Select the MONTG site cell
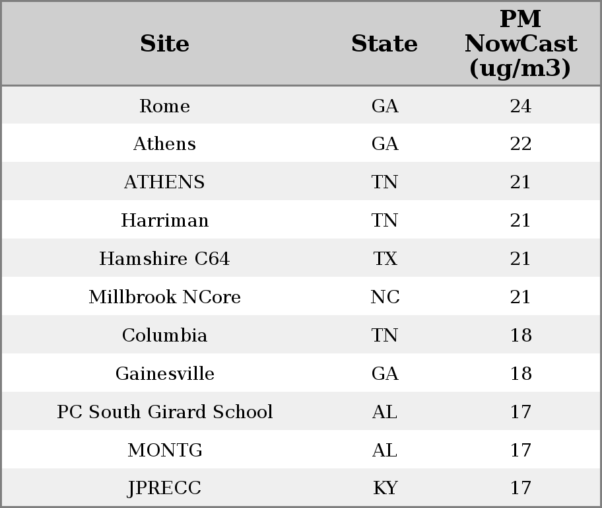This screenshot has width=602, height=508. [x=165, y=450]
